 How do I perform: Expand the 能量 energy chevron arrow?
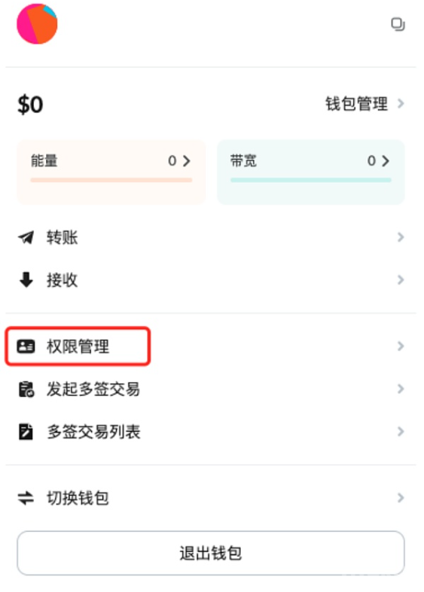[x=187, y=161]
